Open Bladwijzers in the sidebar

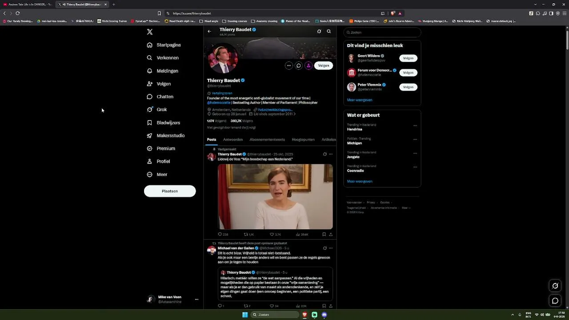click(x=163, y=123)
